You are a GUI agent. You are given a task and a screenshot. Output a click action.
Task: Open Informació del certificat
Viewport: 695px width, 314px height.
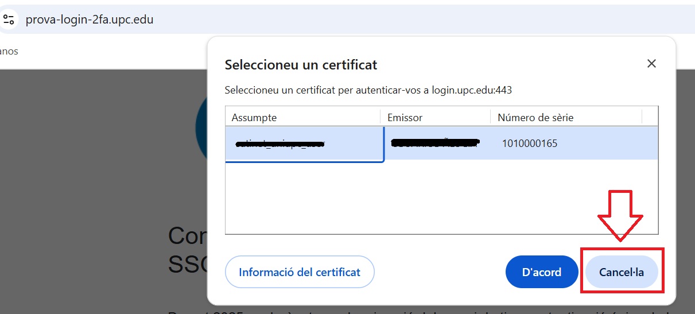[300, 272]
